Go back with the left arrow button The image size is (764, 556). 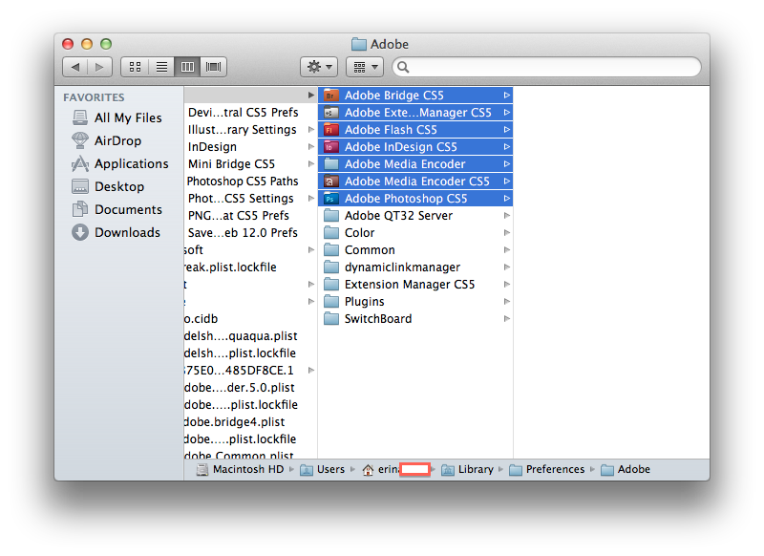tap(75, 67)
